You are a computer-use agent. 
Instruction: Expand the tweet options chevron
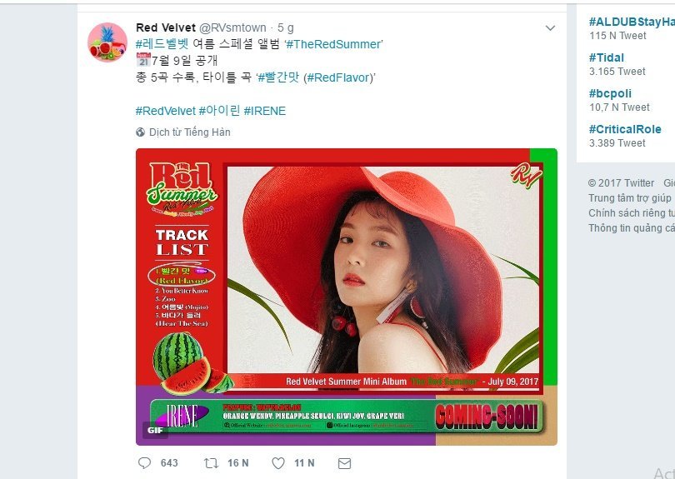pyautogui.click(x=550, y=28)
